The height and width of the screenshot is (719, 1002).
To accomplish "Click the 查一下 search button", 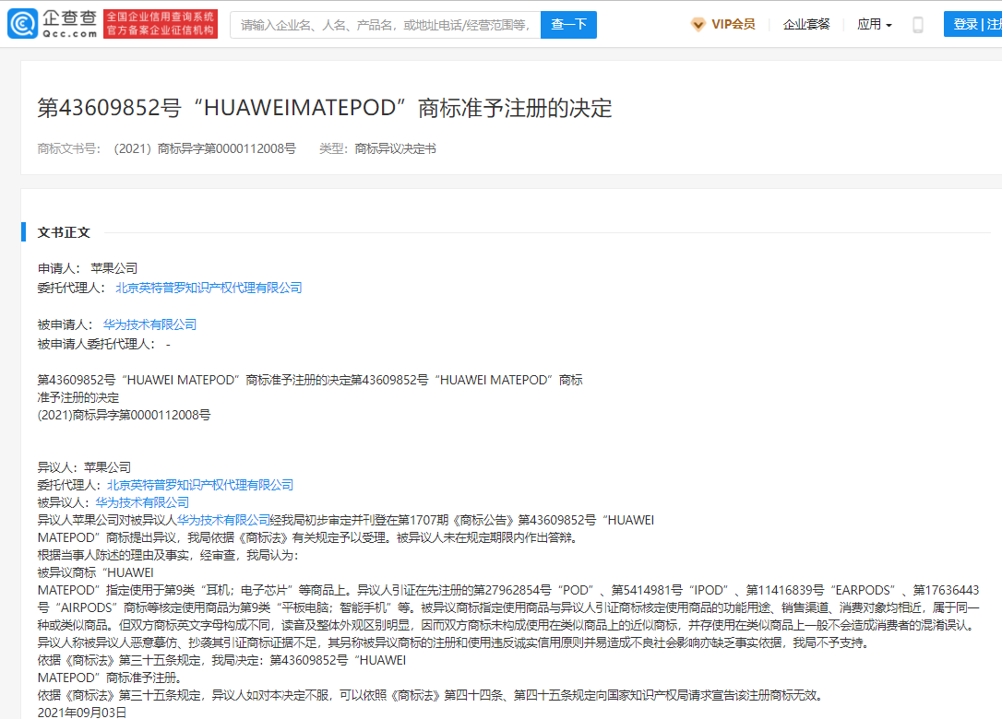I will 568,24.
